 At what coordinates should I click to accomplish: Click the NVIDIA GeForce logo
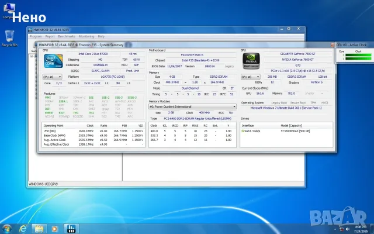[x=251, y=61]
